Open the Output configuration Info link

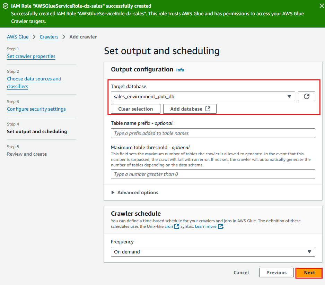(x=180, y=70)
